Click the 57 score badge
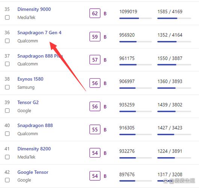 (95, 60)
